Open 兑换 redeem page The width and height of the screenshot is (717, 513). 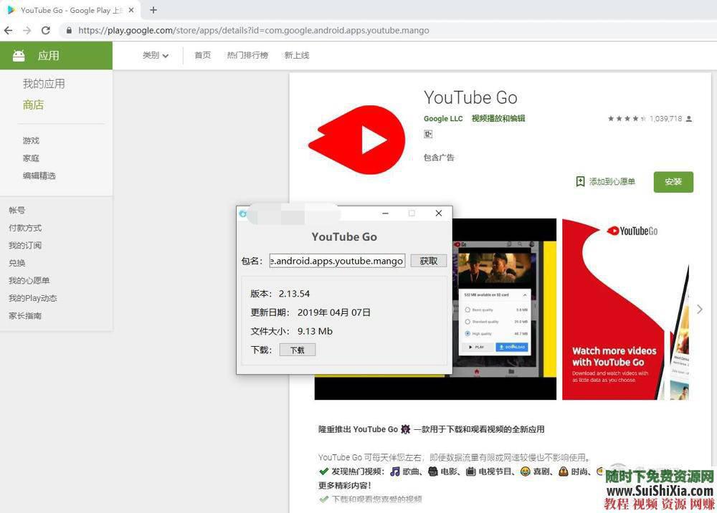[x=17, y=263]
